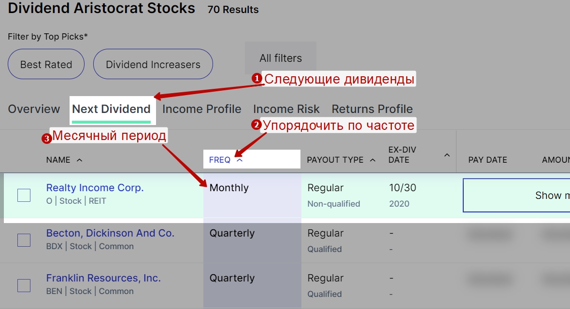Image resolution: width=570 pixels, height=309 pixels.
Task: Click the FREQ sort arrow icon
Action: (x=240, y=160)
